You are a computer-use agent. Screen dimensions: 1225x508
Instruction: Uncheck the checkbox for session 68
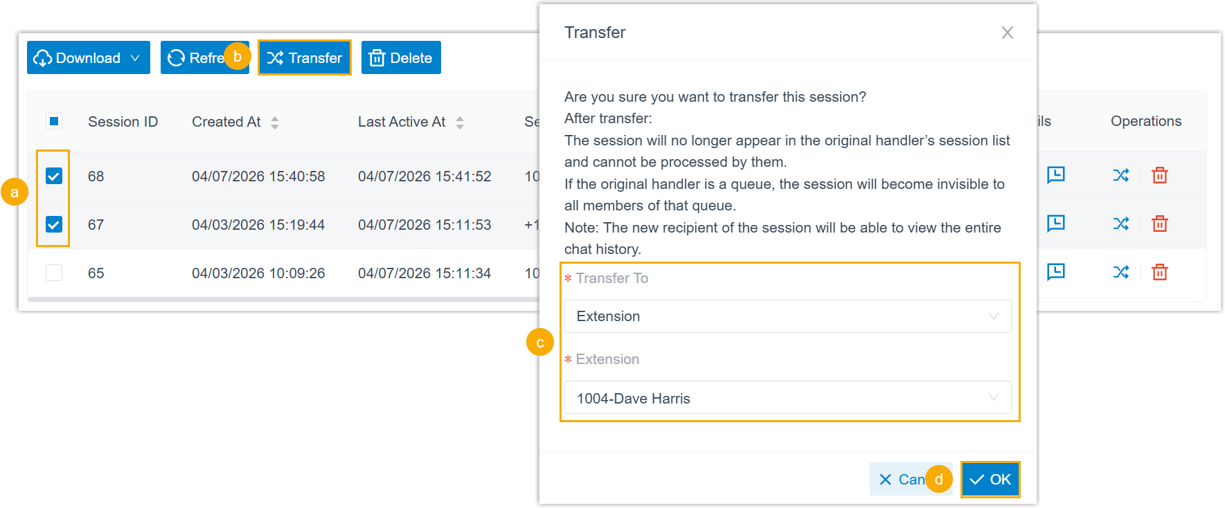(x=54, y=176)
